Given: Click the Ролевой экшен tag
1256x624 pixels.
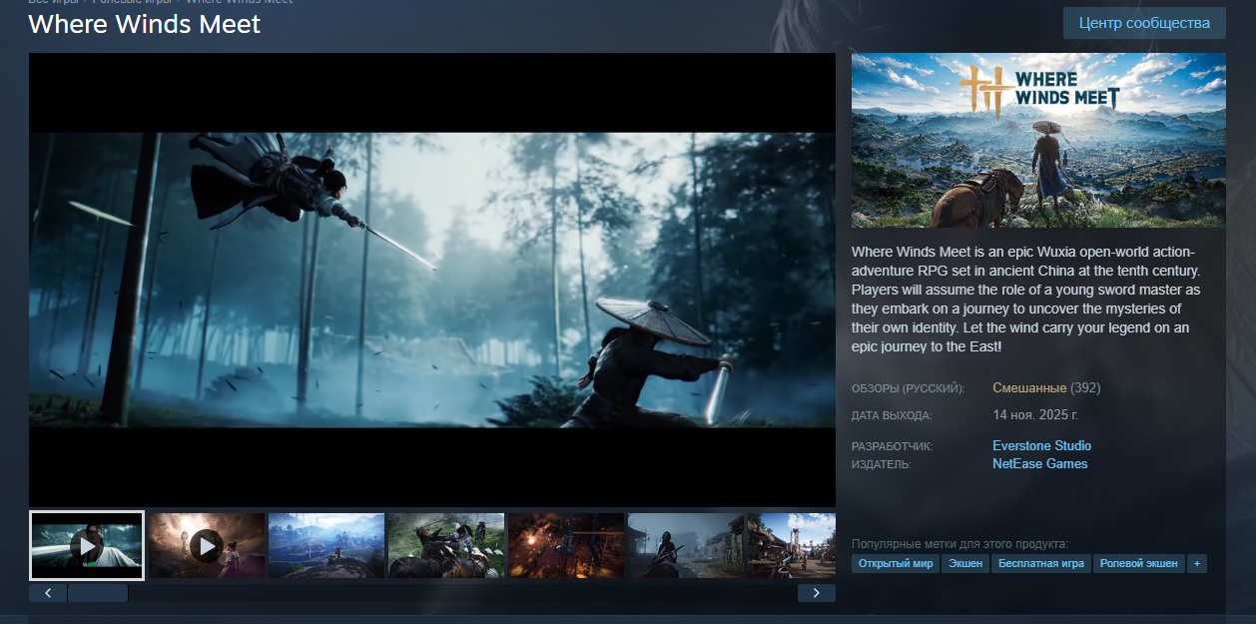Looking at the screenshot, I should click(x=1139, y=564).
